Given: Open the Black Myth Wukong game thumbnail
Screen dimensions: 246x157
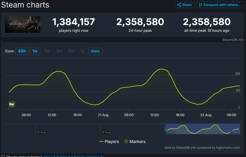Looking at the screenshot, I should (x=22, y=25).
